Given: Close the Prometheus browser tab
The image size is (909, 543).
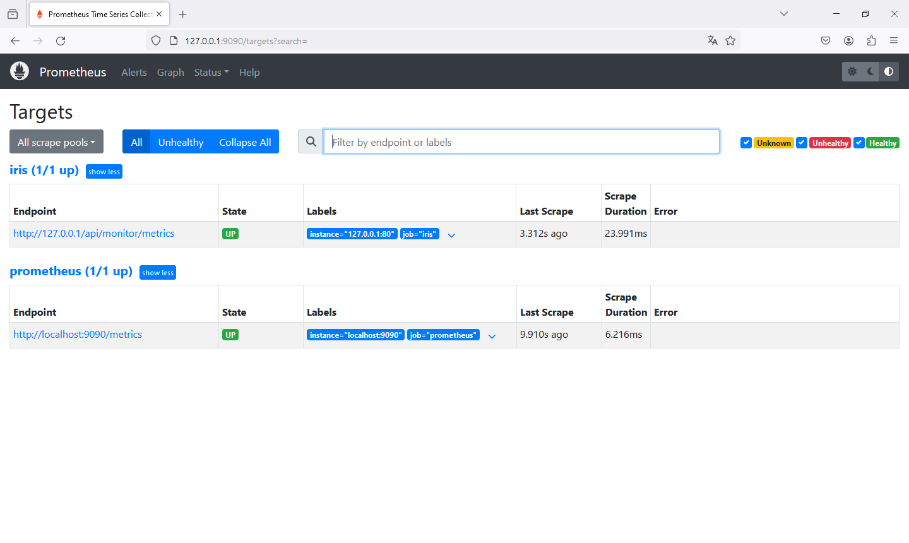Looking at the screenshot, I should [x=159, y=14].
